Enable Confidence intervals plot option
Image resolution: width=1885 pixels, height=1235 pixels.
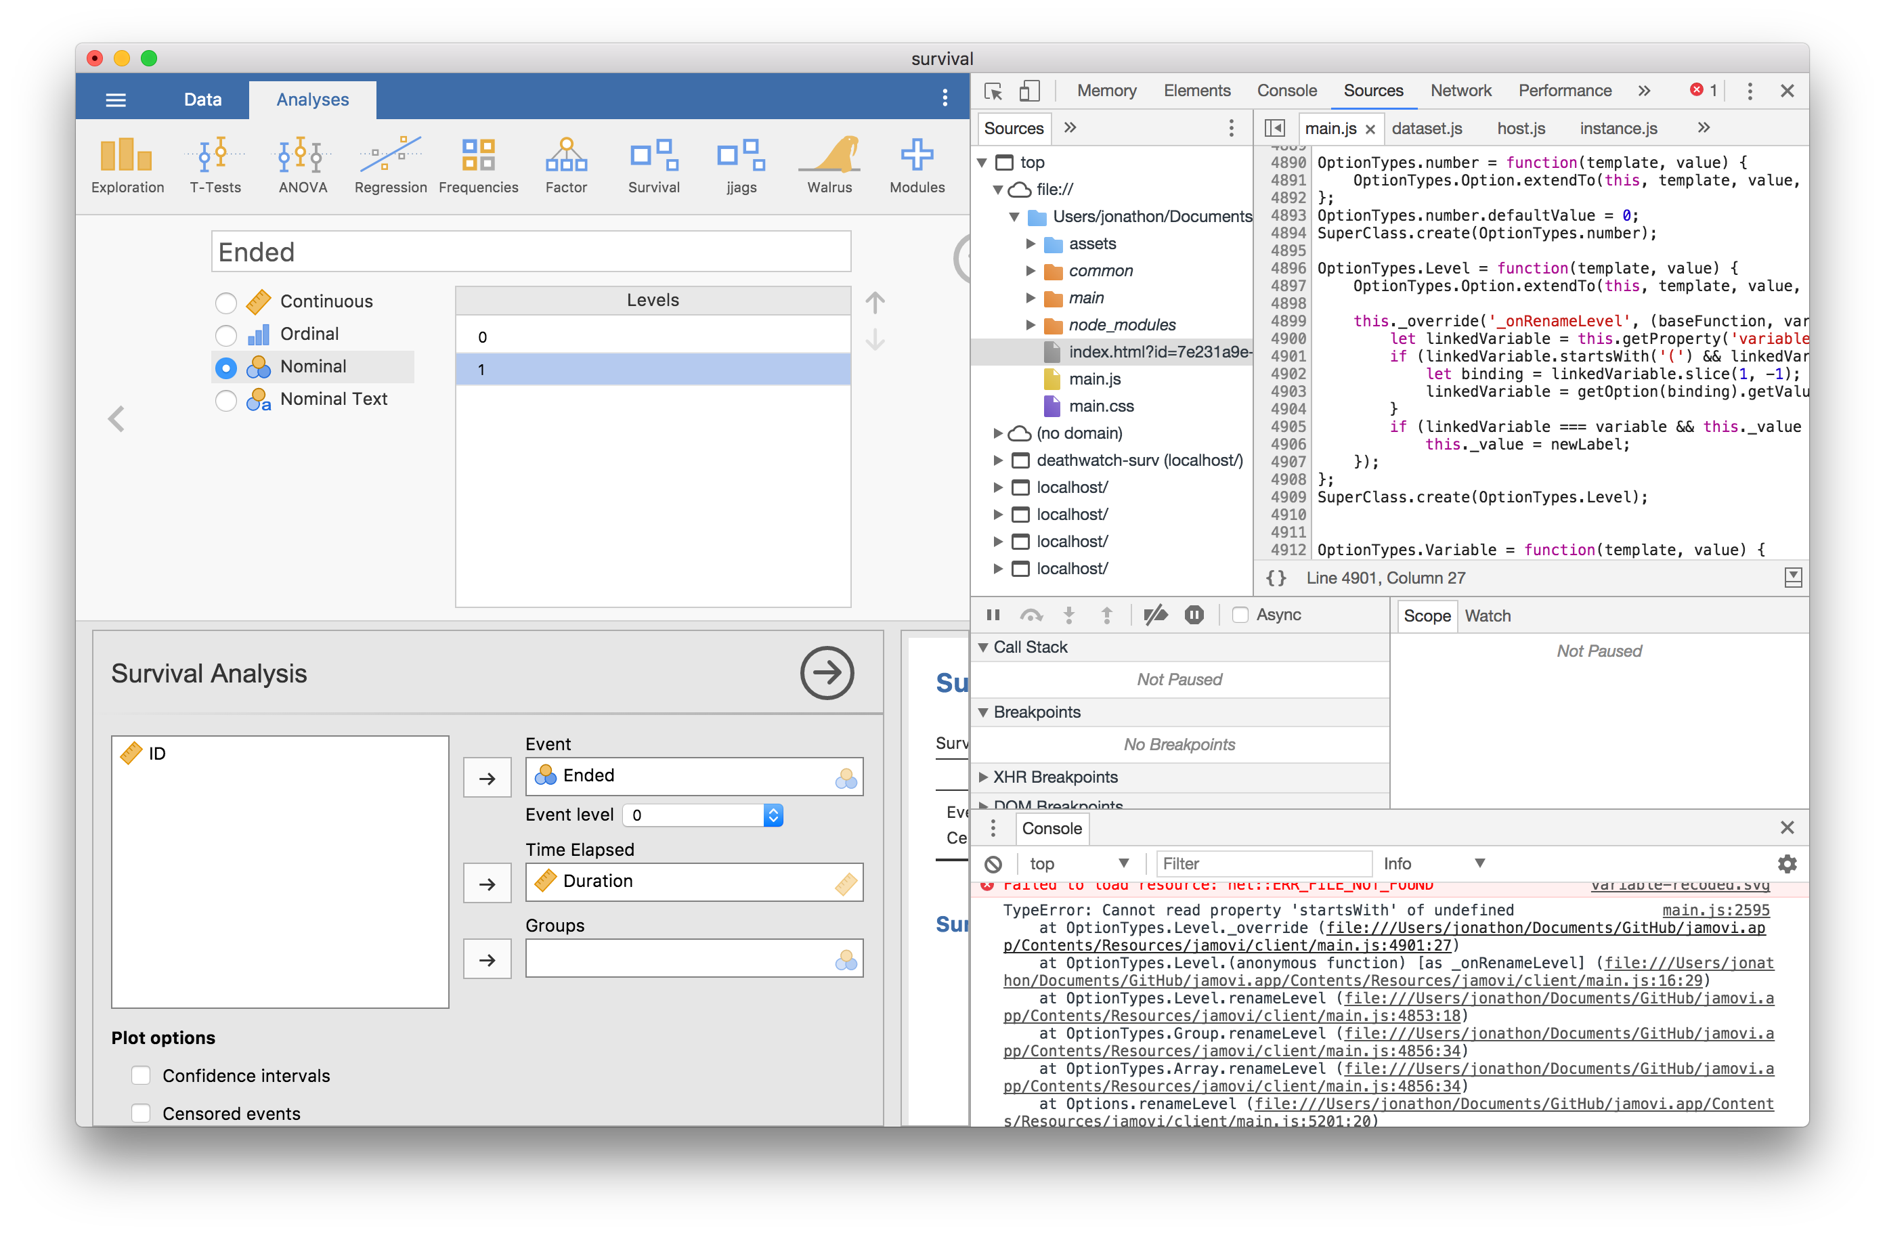[x=141, y=1075]
